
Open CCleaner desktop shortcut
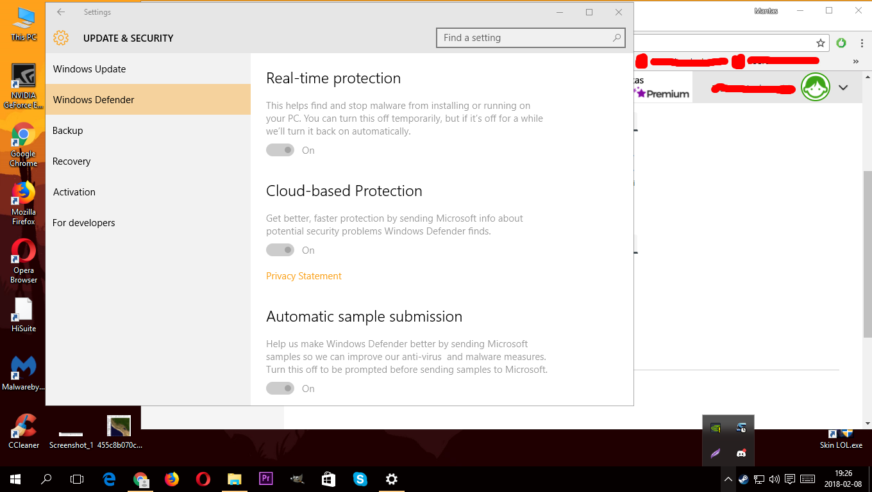[24, 431]
